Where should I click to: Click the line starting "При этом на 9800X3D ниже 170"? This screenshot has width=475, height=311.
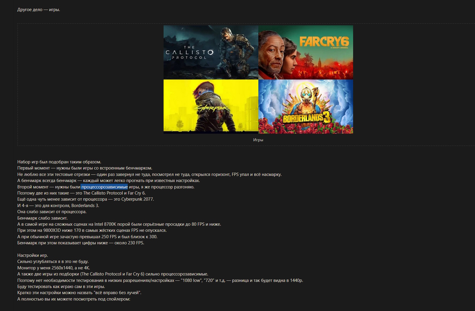click(92, 230)
